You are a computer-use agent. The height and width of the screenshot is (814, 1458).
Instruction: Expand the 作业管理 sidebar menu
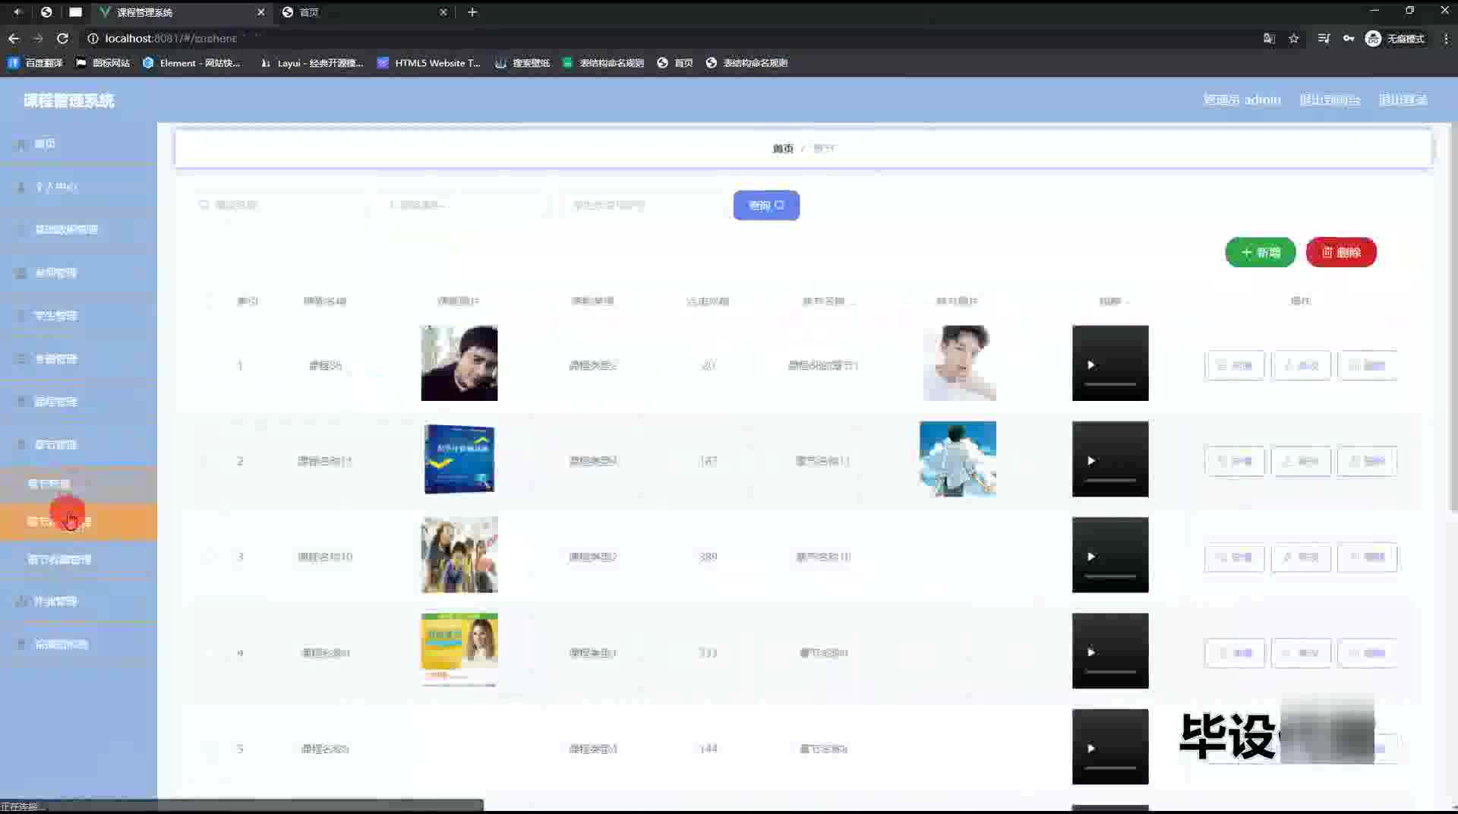55,601
